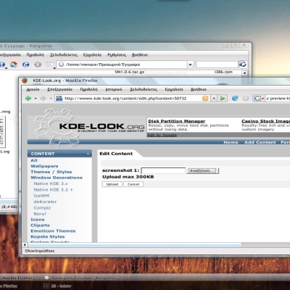Open the Ιστορικό menu in Firefox

(114, 89)
